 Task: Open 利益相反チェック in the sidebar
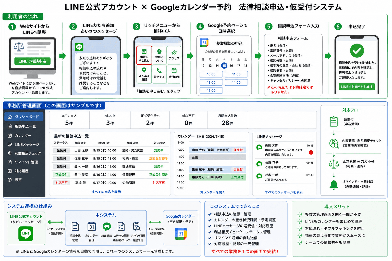point(24,153)
